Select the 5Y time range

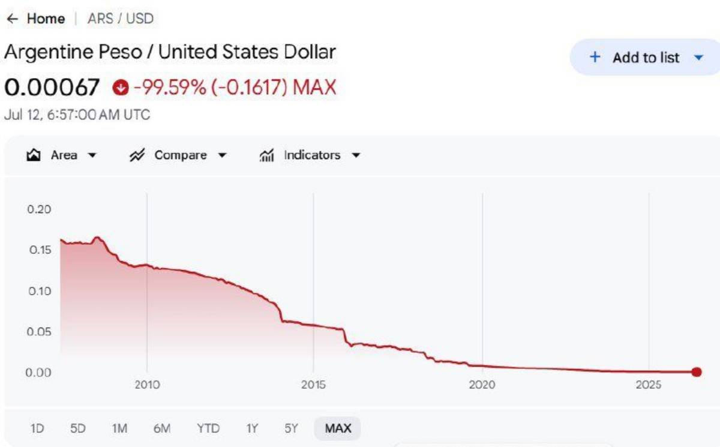point(291,428)
